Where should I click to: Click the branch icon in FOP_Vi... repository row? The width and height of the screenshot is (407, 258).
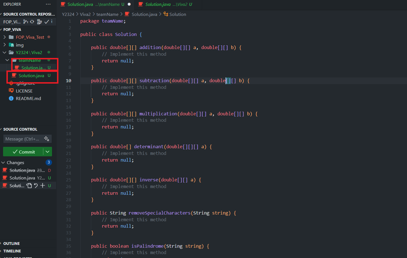click(25, 22)
